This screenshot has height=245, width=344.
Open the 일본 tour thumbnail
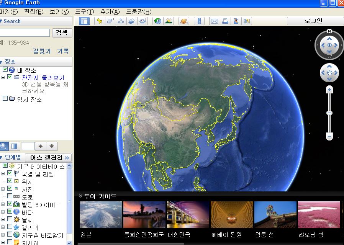coord(101,215)
